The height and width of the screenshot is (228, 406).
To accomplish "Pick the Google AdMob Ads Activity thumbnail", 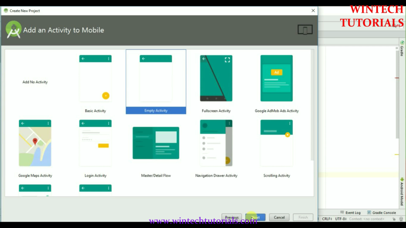I will click(276, 78).
